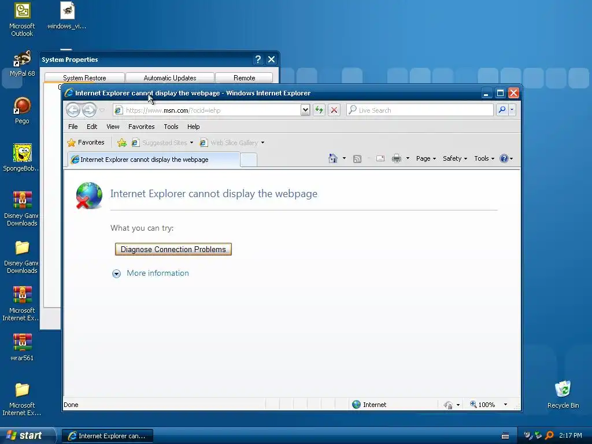Click the More information link text
The width and height of the screenshot is (592, 444).
point(158,273)
